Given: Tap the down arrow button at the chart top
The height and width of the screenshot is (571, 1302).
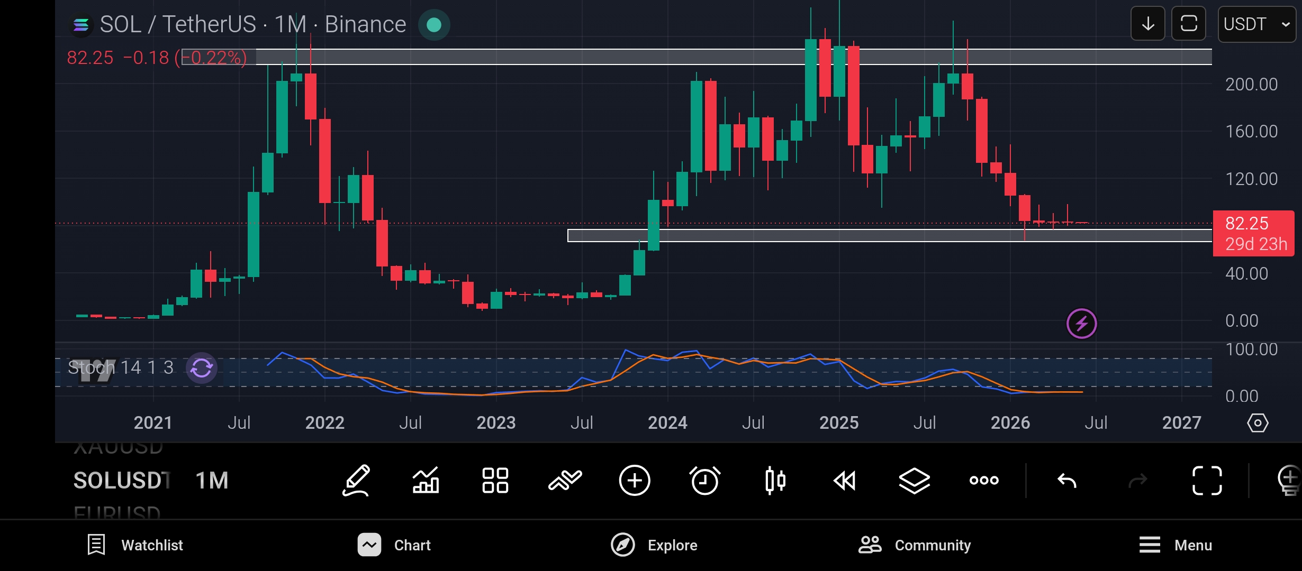Looking at the screenshot, I should [1148, 24].
